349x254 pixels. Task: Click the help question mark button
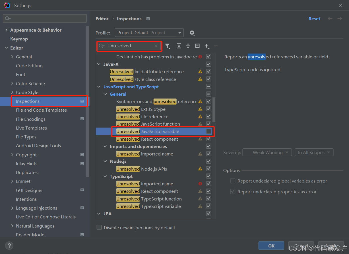[9, 245]
